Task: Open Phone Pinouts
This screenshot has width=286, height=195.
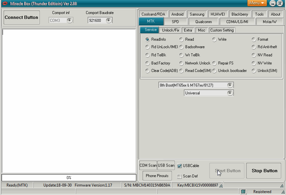Action: point(157,176)
